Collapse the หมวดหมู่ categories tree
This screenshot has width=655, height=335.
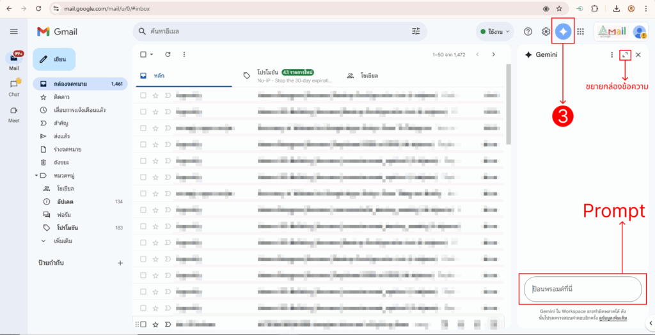36,175
